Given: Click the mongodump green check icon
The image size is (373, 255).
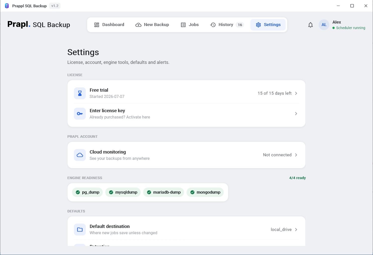Looking at the screenshot, I should click(x=193, y=192).
